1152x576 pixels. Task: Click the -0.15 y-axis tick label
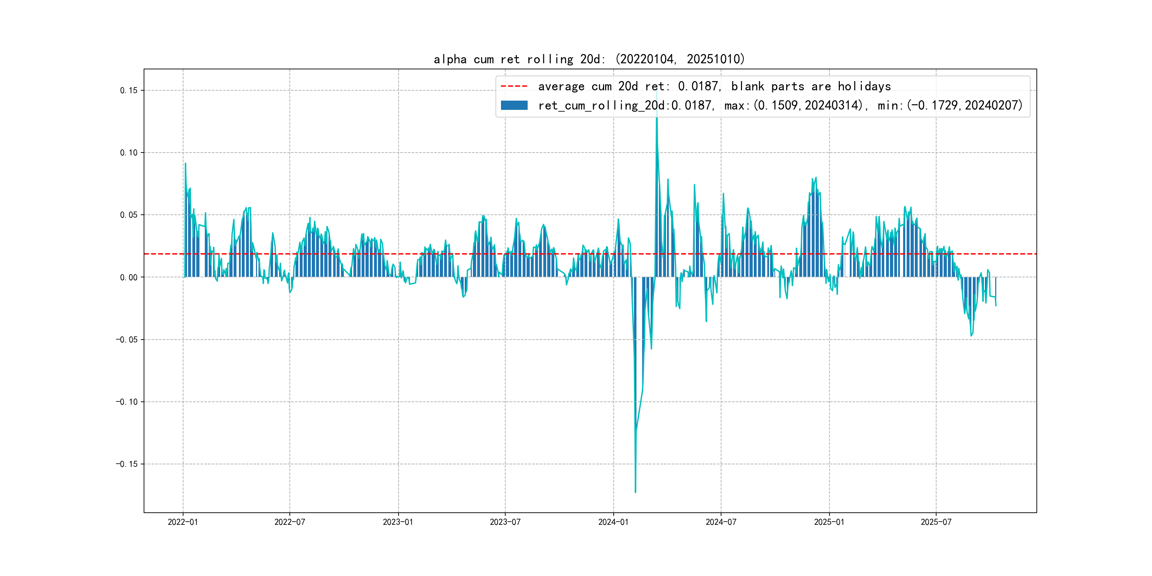pos(127,464)
